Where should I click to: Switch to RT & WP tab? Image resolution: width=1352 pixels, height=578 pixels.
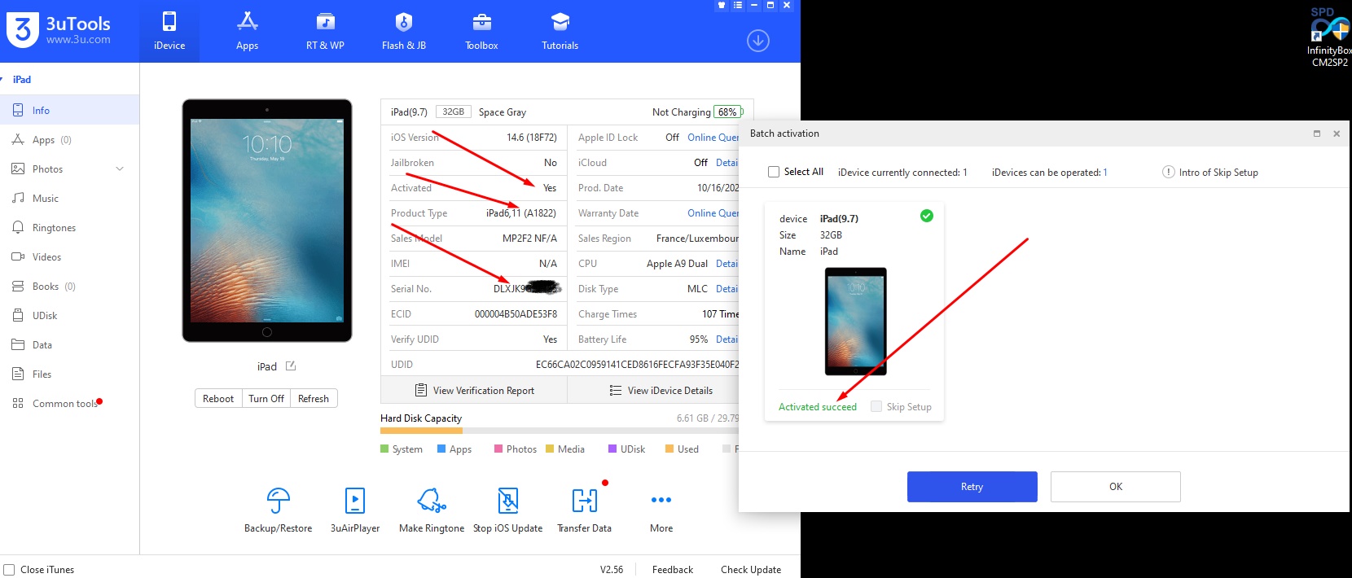point(325,31)
